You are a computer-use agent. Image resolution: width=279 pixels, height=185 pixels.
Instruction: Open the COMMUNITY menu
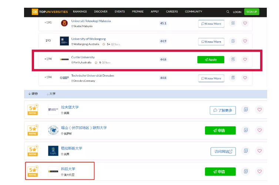click(194, 11)
